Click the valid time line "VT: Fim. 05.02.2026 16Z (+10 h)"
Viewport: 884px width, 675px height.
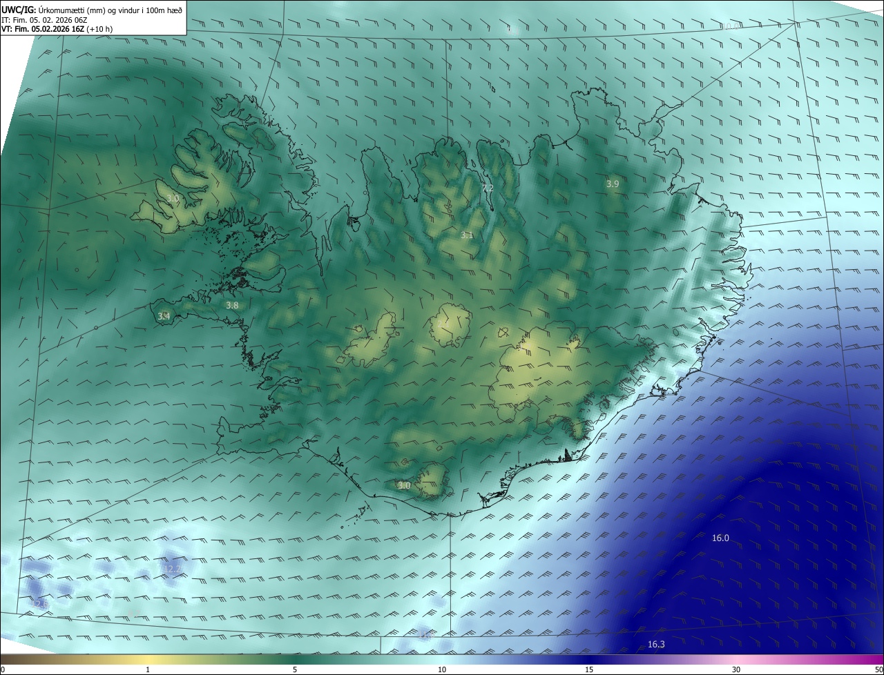pos(57,30)
